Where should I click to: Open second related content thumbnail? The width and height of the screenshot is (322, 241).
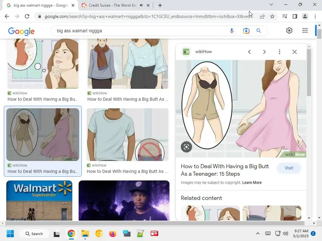point(272,213)
